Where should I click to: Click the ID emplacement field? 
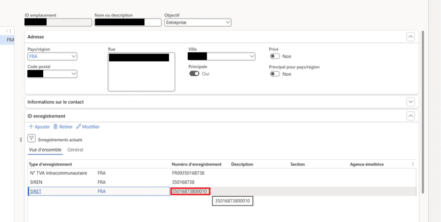coord(58,22)
